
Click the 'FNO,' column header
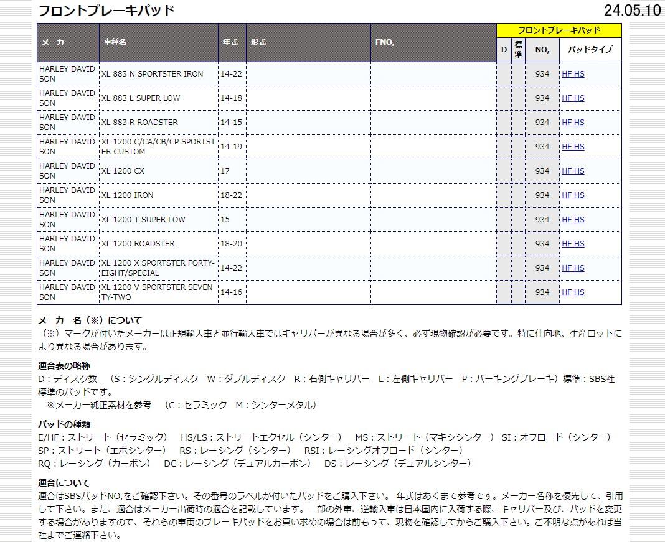[433, 42]
